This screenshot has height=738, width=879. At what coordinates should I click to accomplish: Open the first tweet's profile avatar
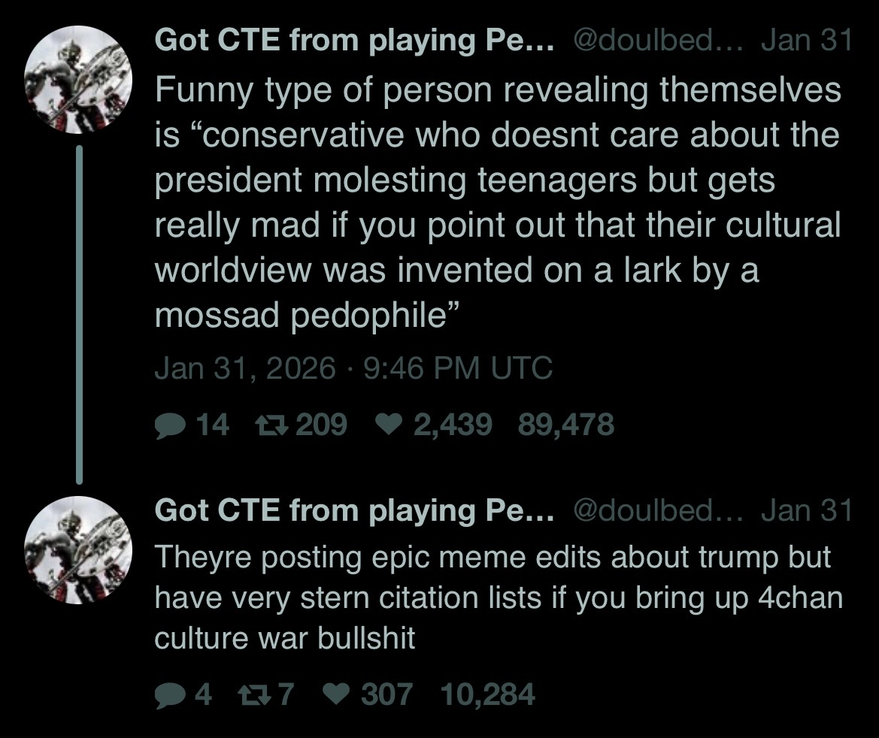coord(79,80)
